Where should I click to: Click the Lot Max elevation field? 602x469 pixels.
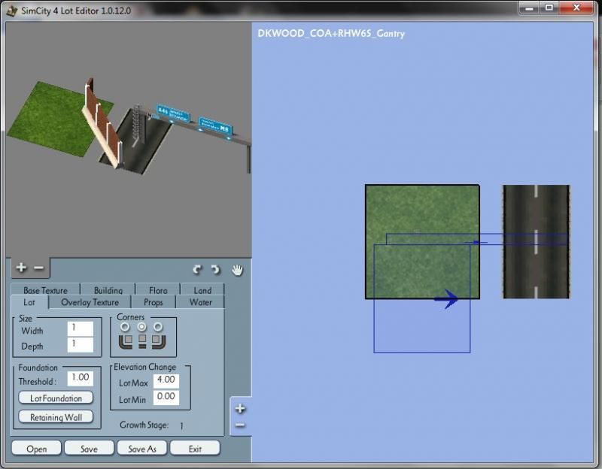(166, 380)
